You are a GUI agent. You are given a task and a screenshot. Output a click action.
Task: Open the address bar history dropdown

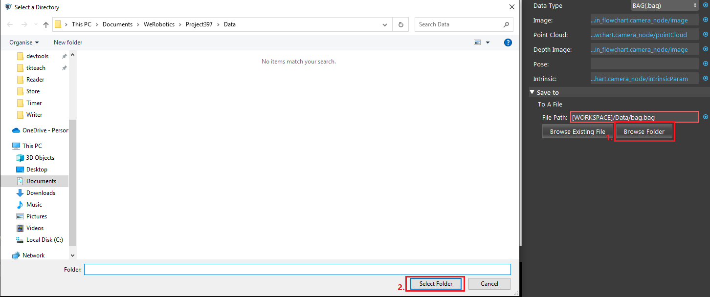pyautogui.click(x=385, y=24)
